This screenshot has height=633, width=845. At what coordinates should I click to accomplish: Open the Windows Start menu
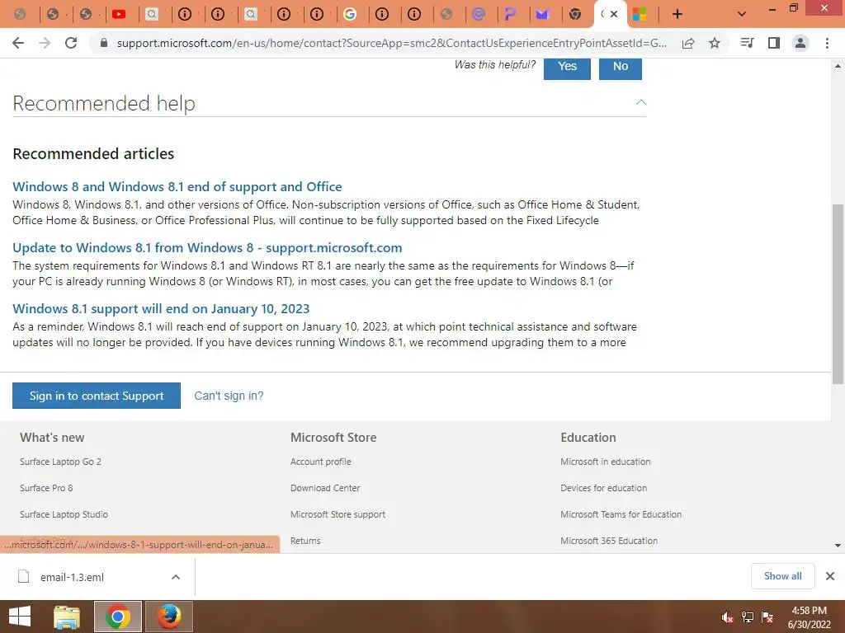20,617
